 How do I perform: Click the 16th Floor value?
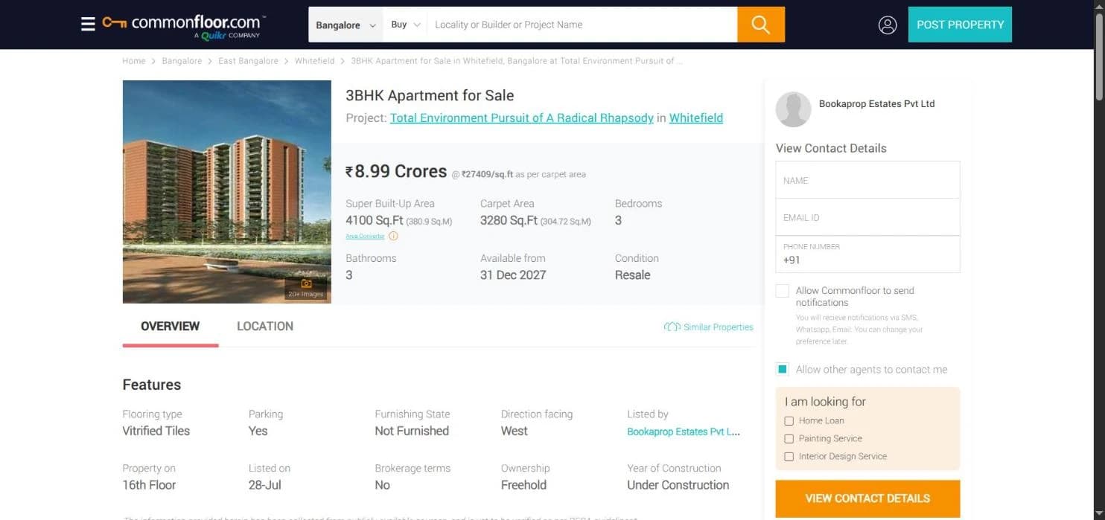150,485
